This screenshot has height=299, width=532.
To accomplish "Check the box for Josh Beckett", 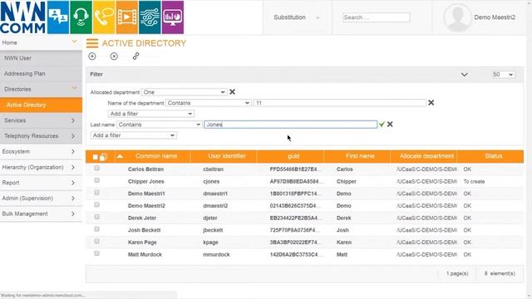I will [x=96, y=229].
